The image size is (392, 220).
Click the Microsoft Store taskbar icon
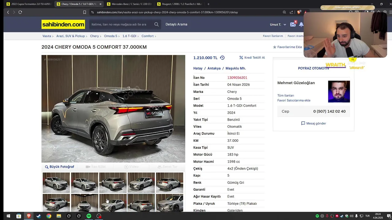pos(19,216)
